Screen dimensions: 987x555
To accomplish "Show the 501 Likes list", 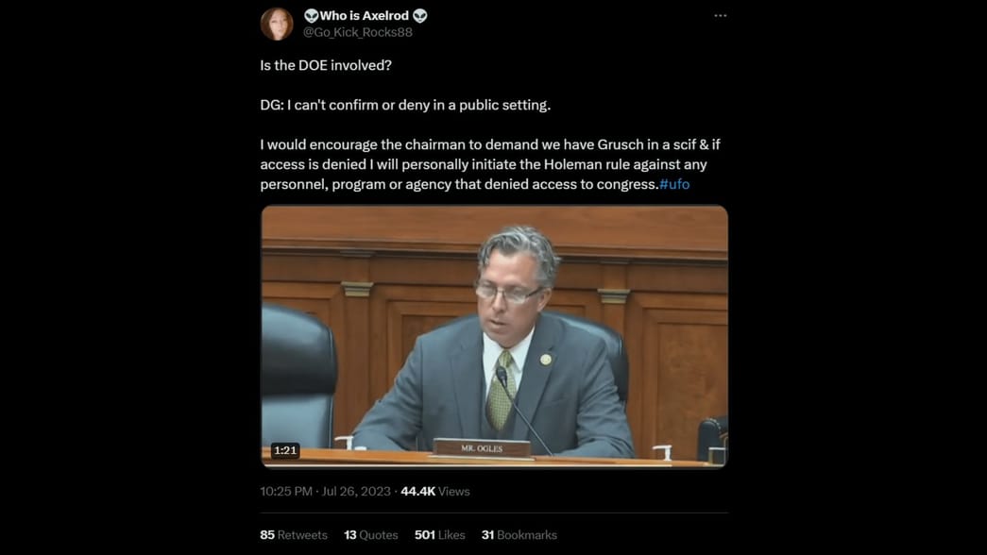I will click(439, 535).
